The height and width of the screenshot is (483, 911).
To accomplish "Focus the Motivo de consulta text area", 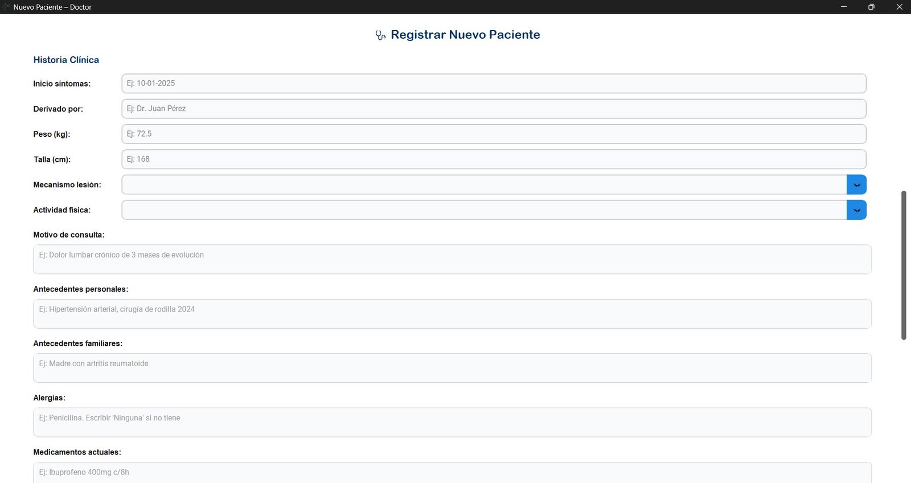I will [x=452, y=259].
